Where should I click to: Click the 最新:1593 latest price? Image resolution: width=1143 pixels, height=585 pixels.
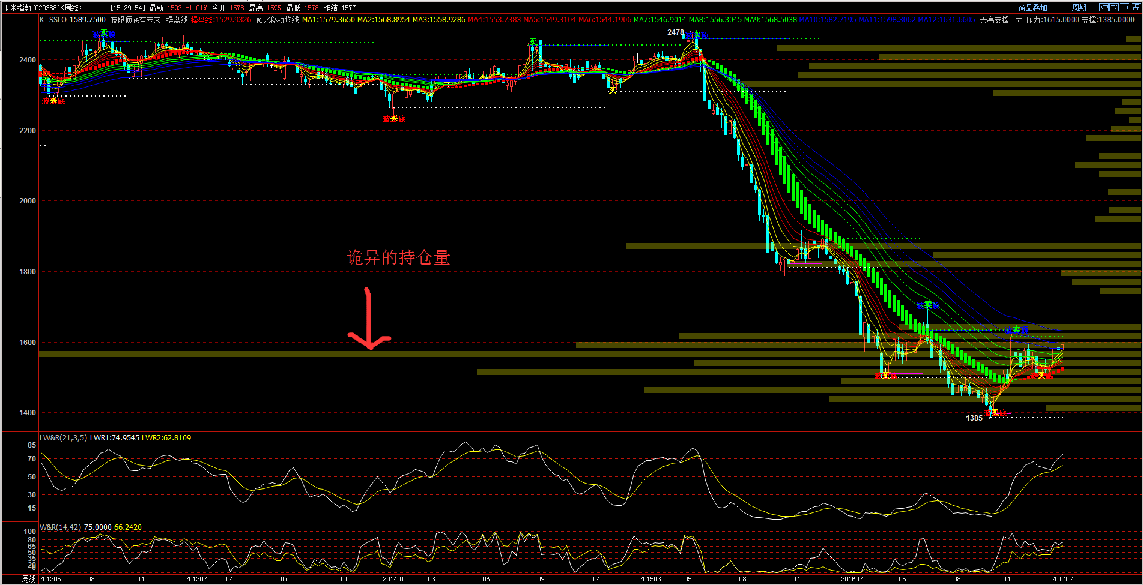pyautogui.click(x=165, y=8)
